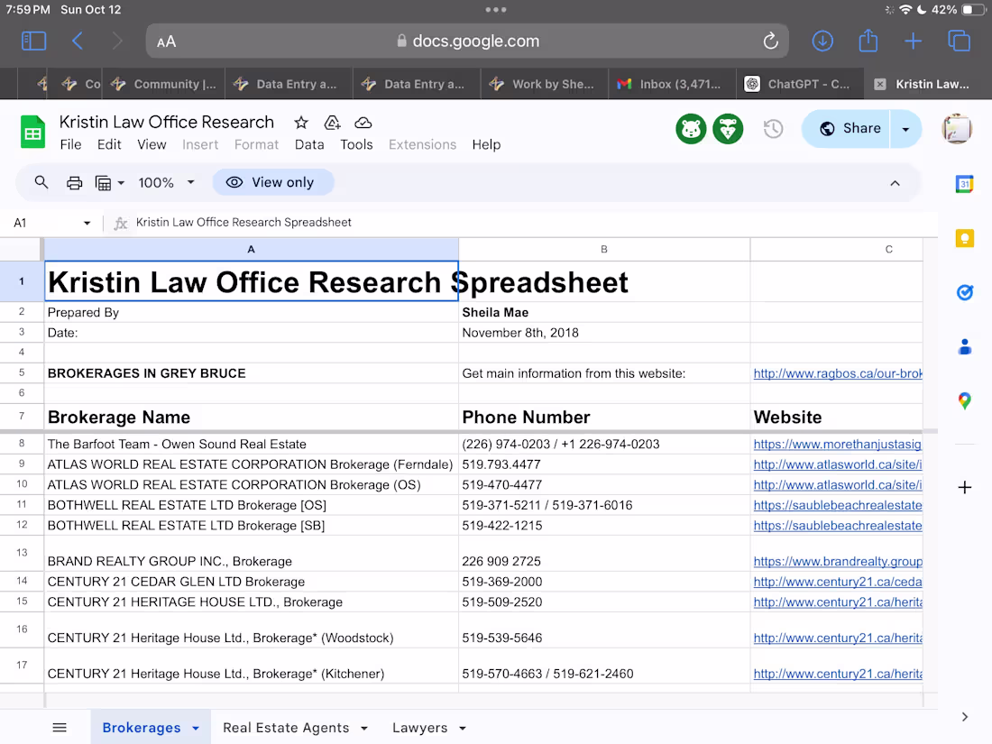Open the all-sheets list via the hamburger icon
The image size is (992, 744).
[x=59, y=728]
